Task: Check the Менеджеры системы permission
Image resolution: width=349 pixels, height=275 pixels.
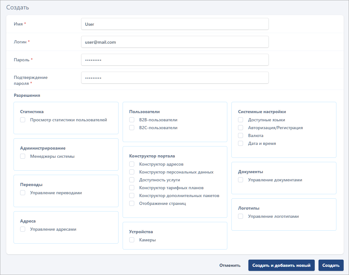Action: [x=23, y=156]
